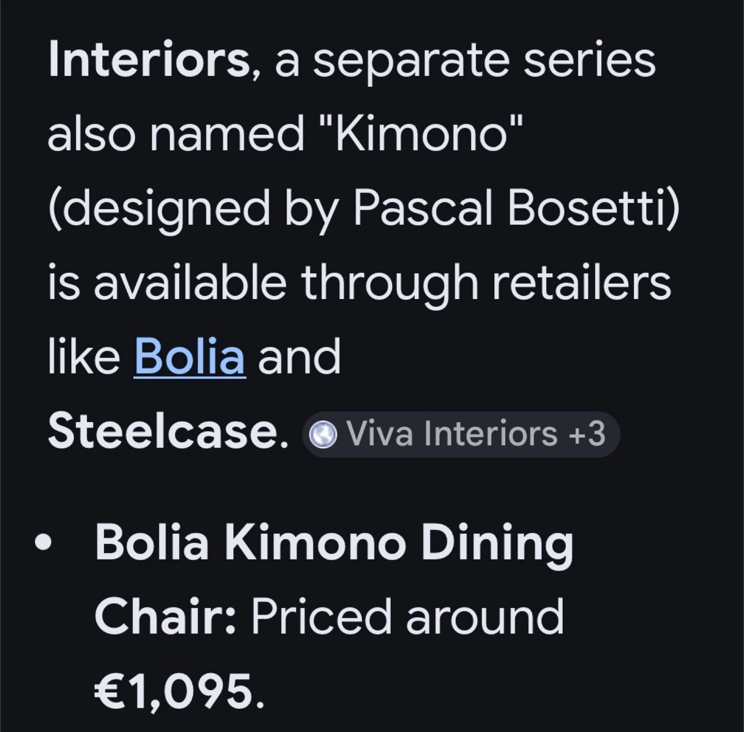
Task: Click the bold word Dining
Action: click(x=497, y=542)
